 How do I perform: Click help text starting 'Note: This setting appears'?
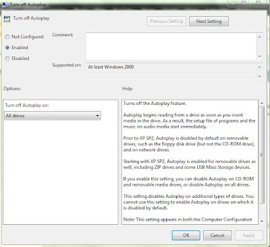click(188, 219)
